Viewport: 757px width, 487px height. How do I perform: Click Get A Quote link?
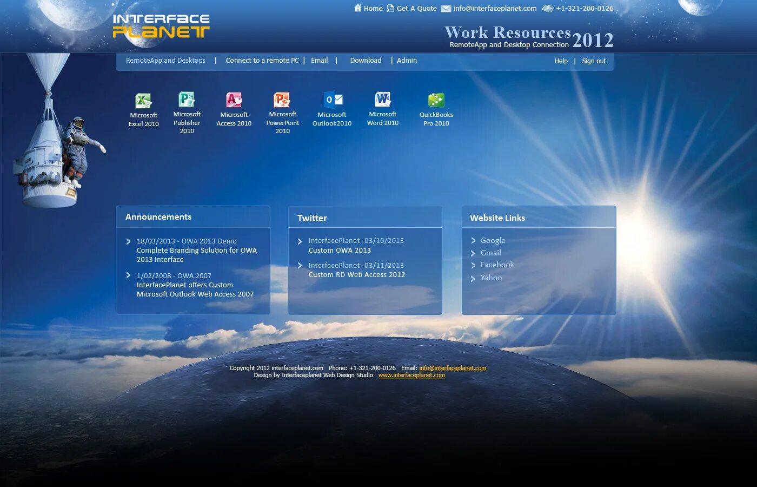(x=416, y=9)
